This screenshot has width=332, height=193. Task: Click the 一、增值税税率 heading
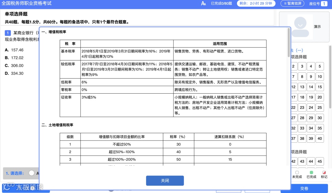coord(54,32)
